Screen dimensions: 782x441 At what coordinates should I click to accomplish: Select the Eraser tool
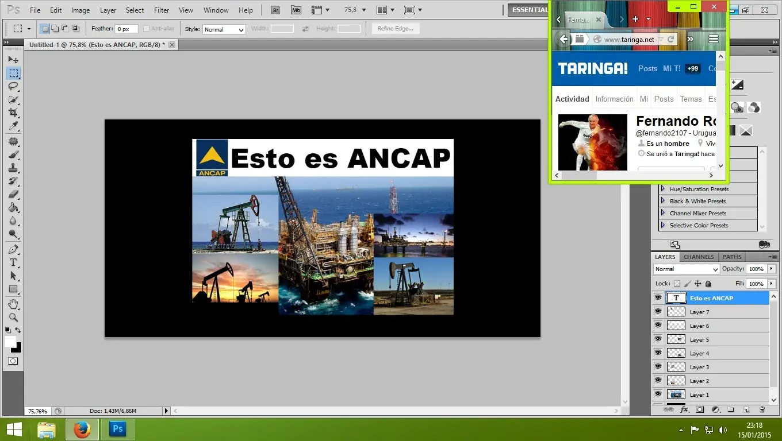(x=13, y=194)
